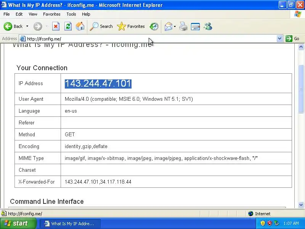The width and height of the screenshot is (305, 229).
Task: Expand the Mail button dropdown arrow
Action: click(175, 26)
